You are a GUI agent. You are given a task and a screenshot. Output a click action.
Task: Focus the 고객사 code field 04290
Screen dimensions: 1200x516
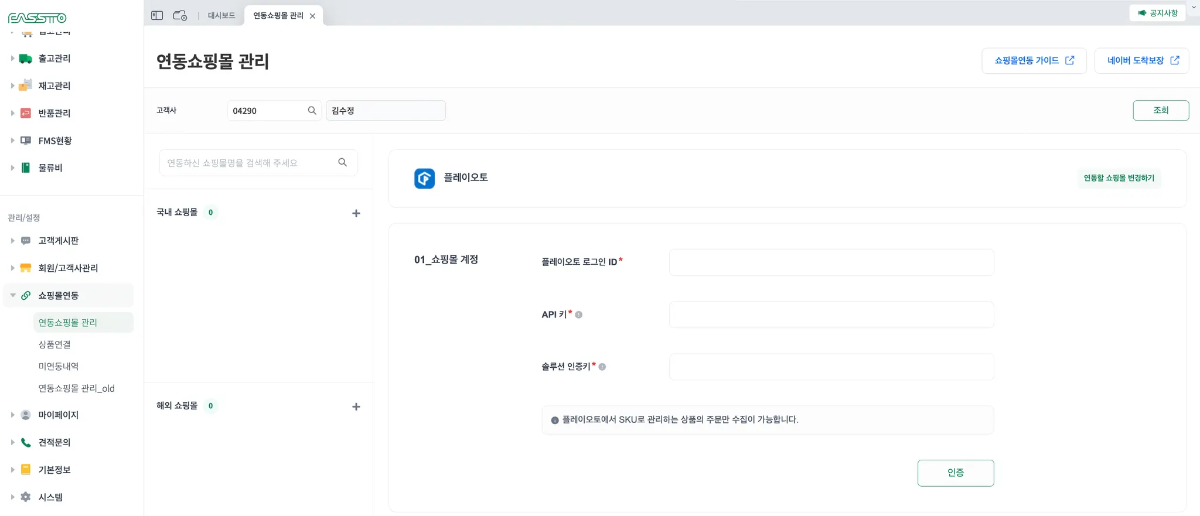274,110
